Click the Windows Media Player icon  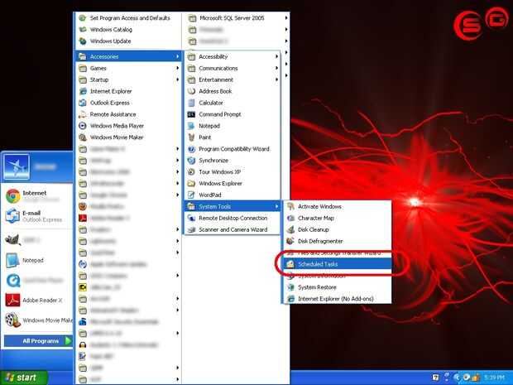pyautogui.click(x=83, y=126)
